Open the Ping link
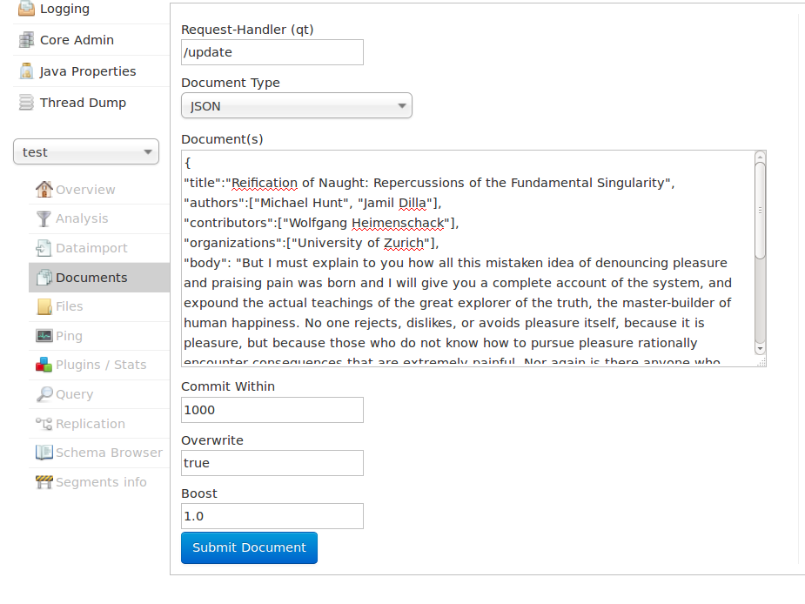The height and width of the screenshot is (604, 805). pyautogui.click(x=69, y=336)
